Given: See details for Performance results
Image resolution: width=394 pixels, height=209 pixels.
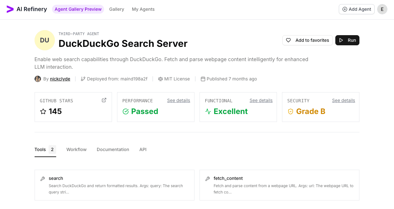Looking at the screenshot, I should tap(178, 100).
